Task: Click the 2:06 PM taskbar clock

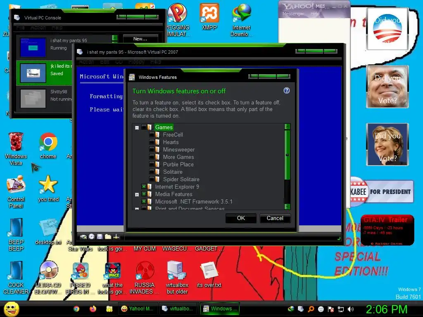Action: [386, 309]
